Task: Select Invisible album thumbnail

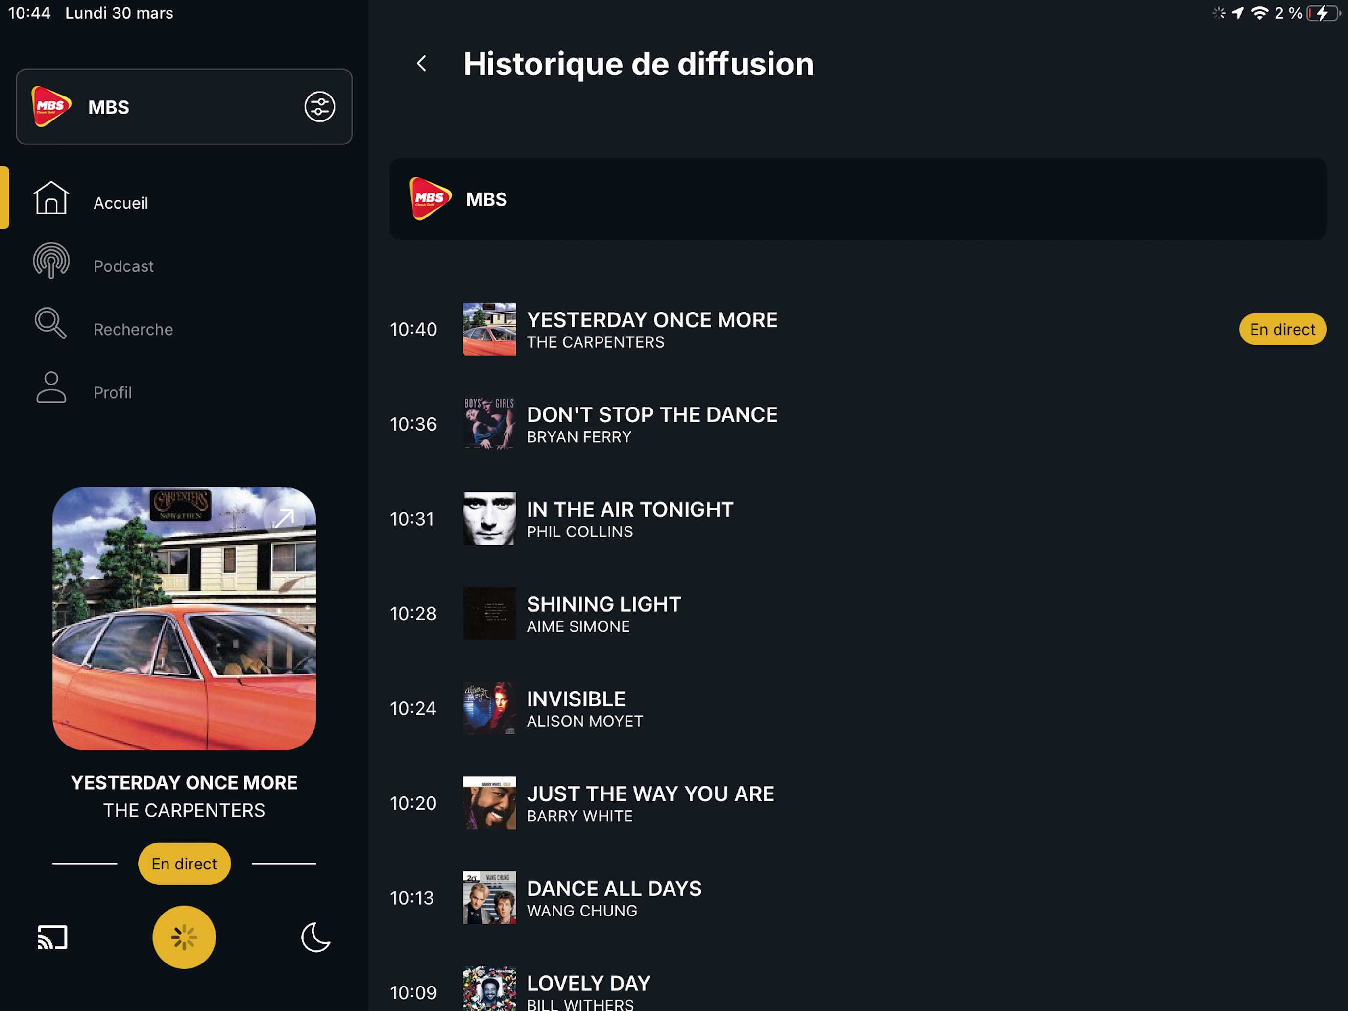Action: (489, 708)
